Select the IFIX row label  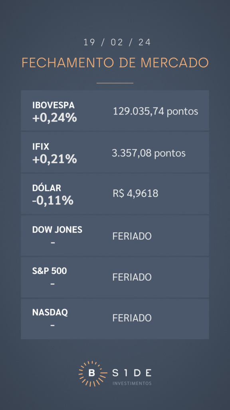coord(41,147)
